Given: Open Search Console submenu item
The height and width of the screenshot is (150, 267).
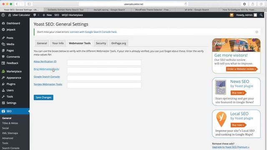Looking at the screenshot, I should [11, 148].
